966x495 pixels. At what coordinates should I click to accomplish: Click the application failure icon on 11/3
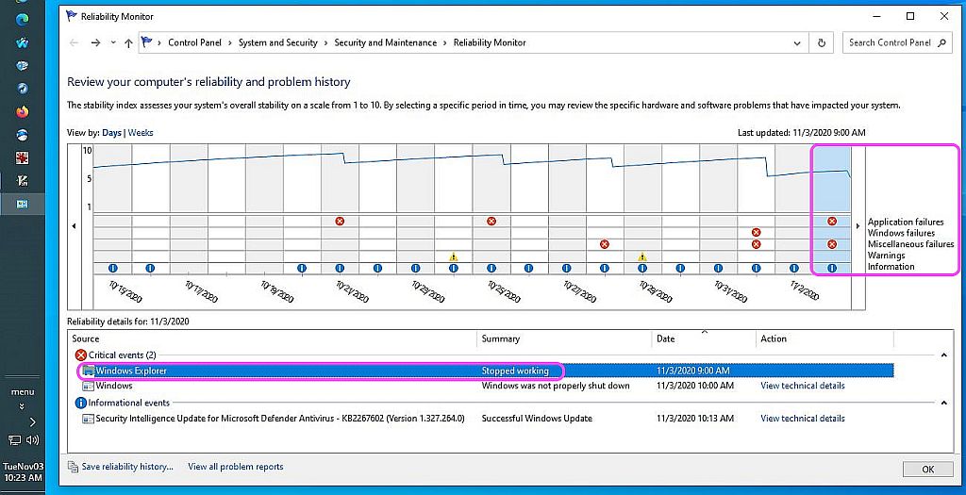(832, 221)
